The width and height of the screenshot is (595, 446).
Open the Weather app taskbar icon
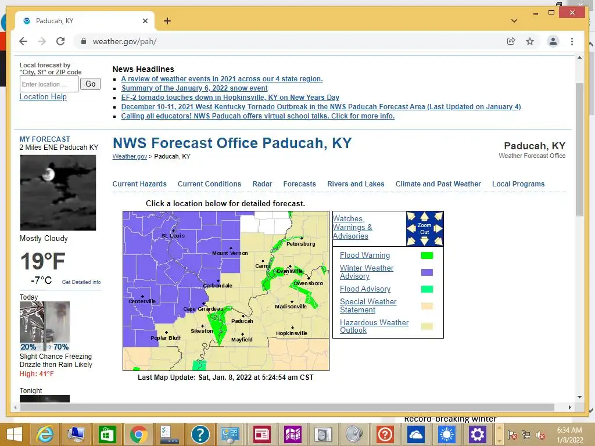446,434
